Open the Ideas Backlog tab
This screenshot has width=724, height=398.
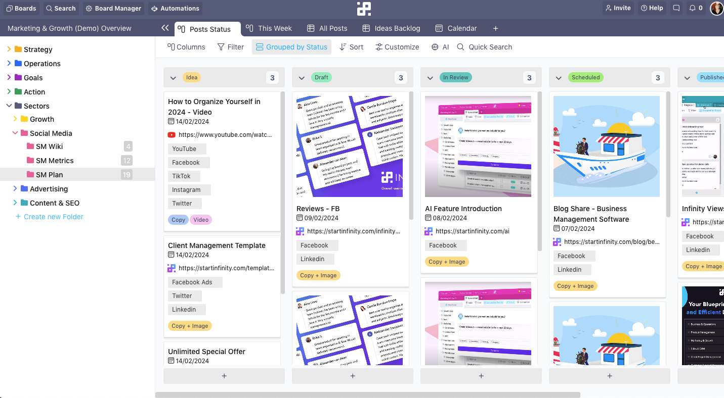point(391,28)
